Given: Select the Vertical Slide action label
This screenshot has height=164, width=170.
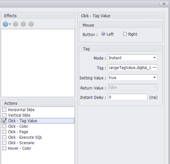Looking at the screenshot, I should click(x=19, y=115).
